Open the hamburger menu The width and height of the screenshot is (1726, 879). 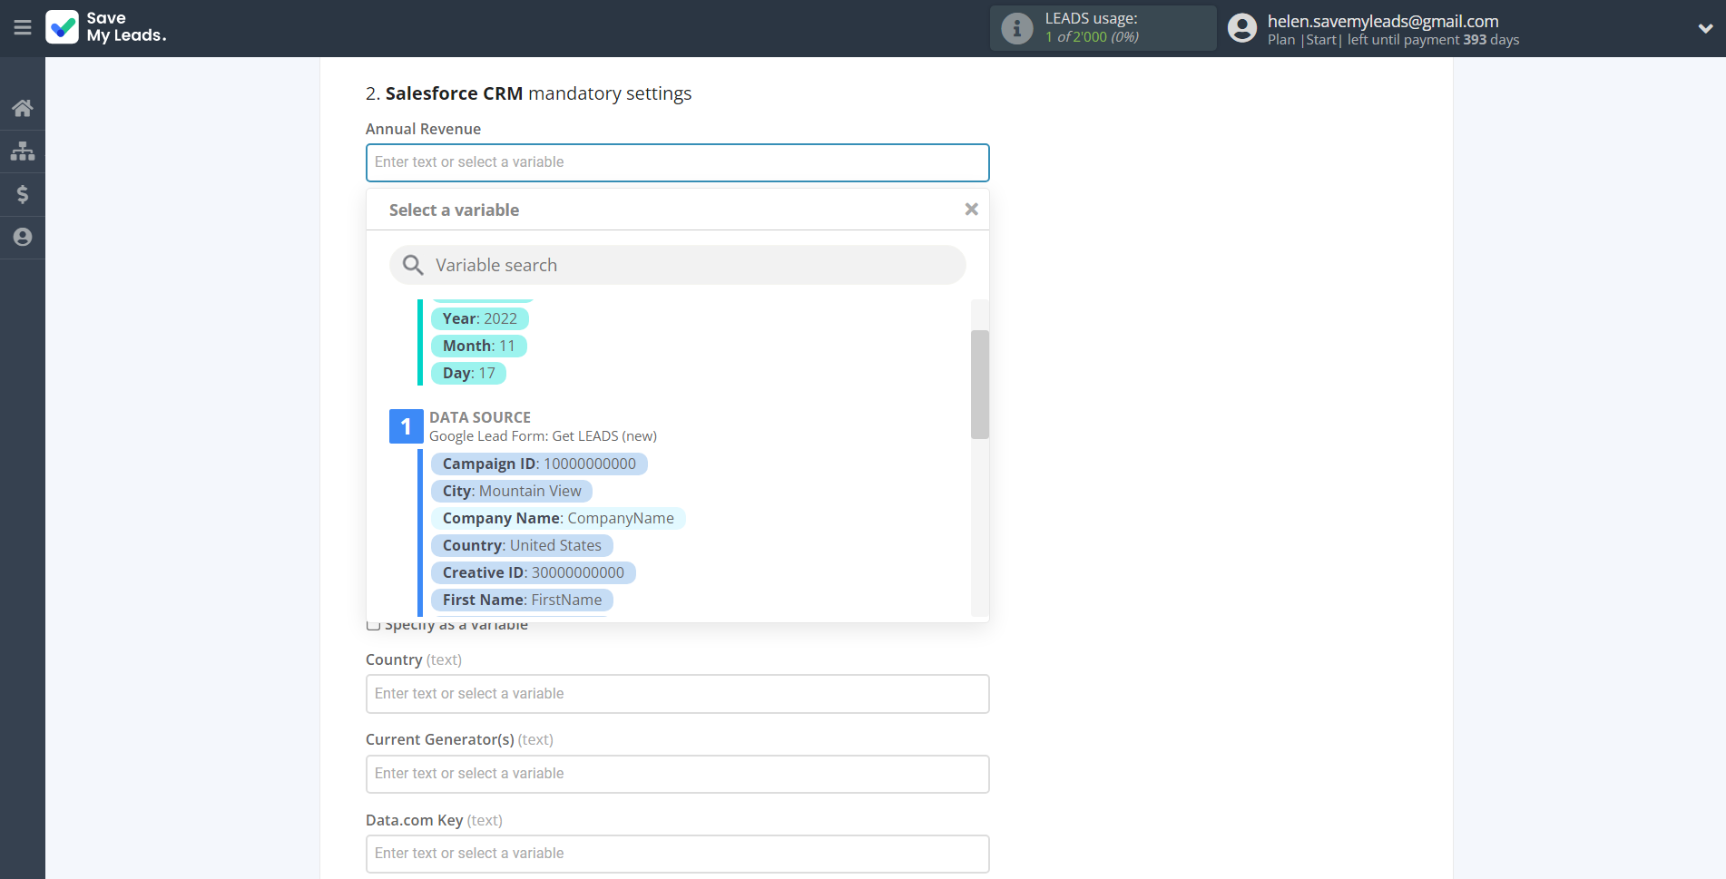point(23,27)
